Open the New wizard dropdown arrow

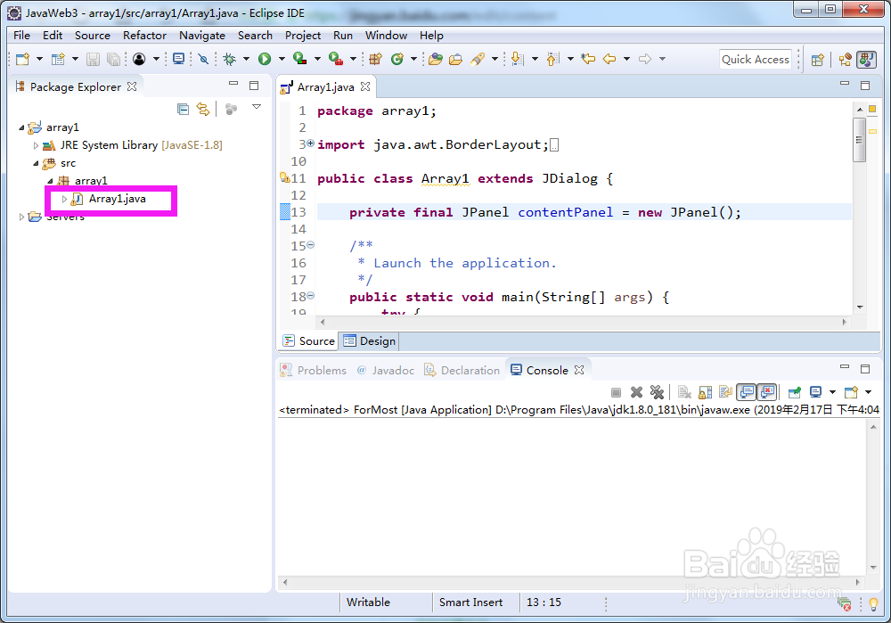39,59
